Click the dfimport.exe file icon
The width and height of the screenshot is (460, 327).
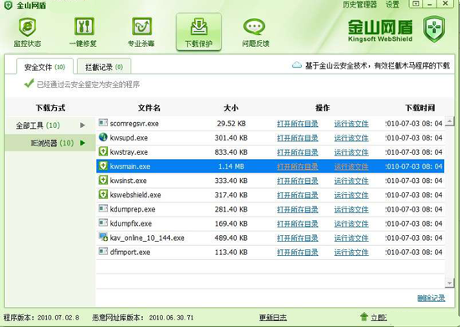point(103,252)
